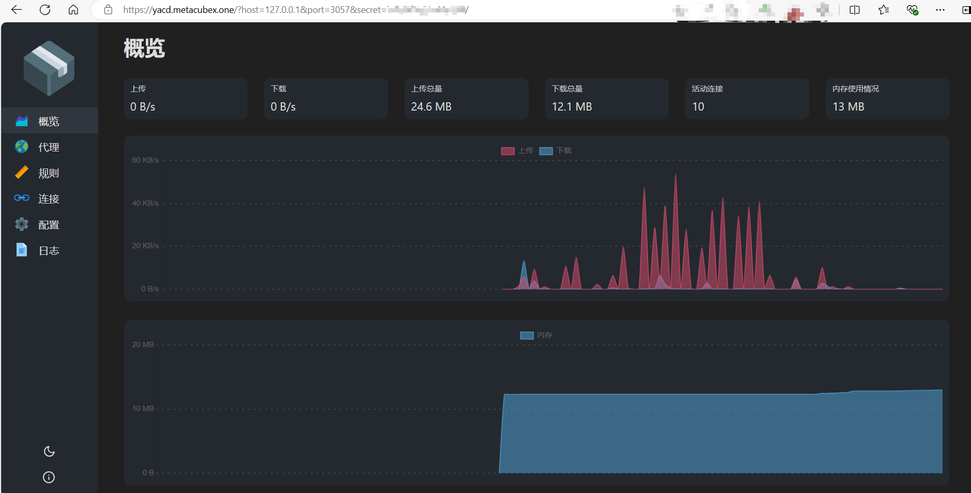Select the 代理 proxies globe icon
Screen dimensions: 971x493
tap(21, 146)
